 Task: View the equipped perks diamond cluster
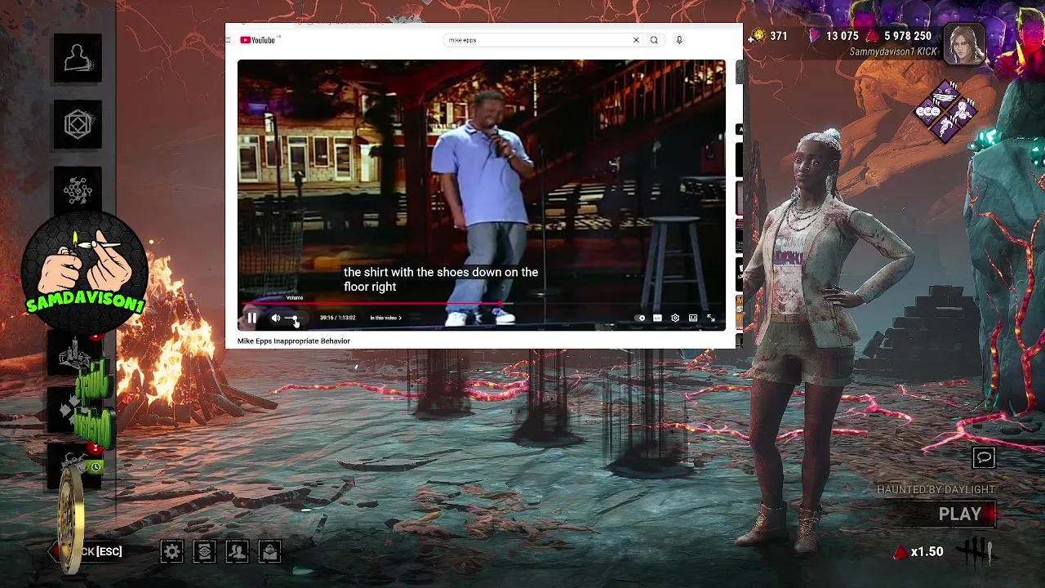click(945, 112)
